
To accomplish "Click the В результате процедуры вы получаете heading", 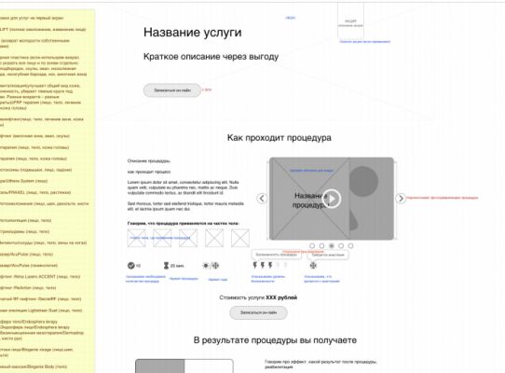I will pyautogui.click(x=275, y=340).
